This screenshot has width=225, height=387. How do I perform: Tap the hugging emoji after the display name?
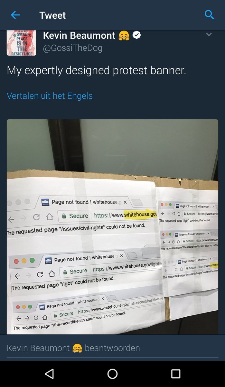(x=124, y=35)
